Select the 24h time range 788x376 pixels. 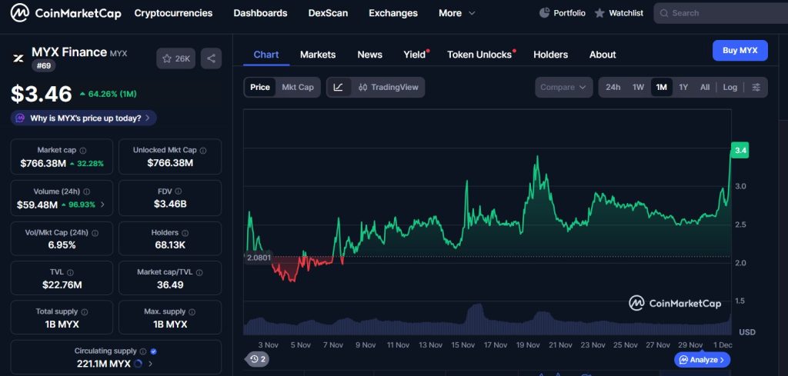(613, 87)
